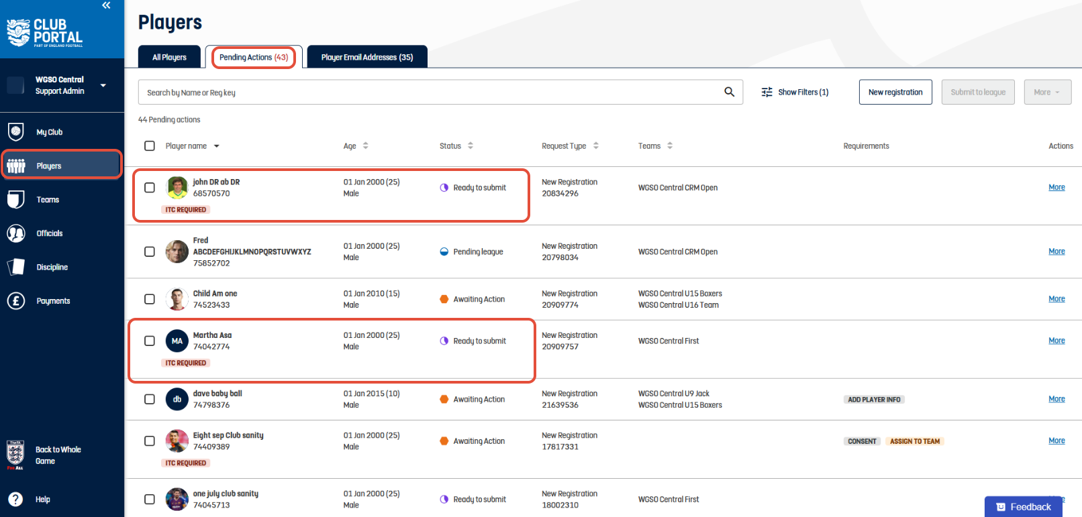Switch to the All Players tab
Image resolution: width=1082 pixels, height=517 pixels.
point(169,57)
